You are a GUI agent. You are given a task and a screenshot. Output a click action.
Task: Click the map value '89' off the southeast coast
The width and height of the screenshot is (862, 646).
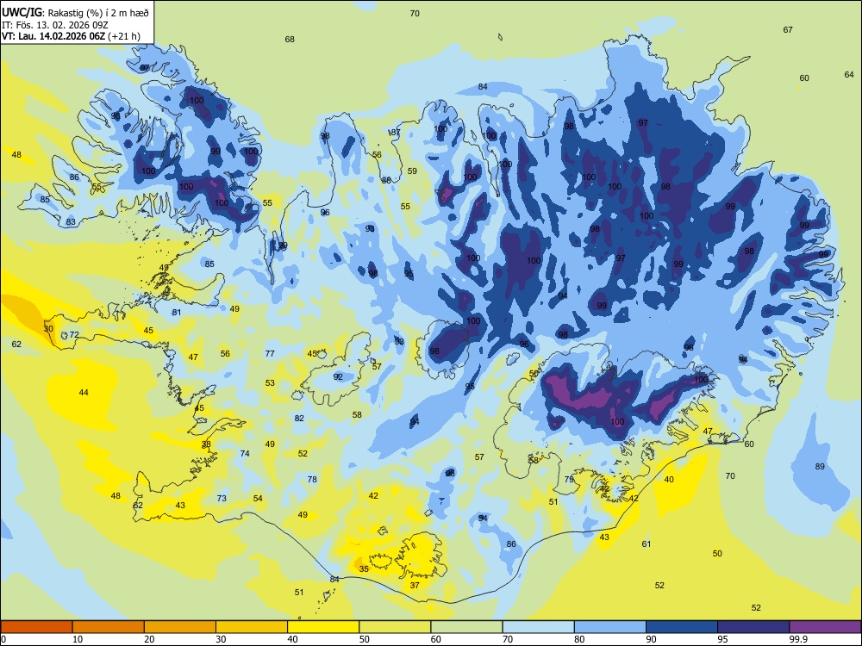point(820,466)
